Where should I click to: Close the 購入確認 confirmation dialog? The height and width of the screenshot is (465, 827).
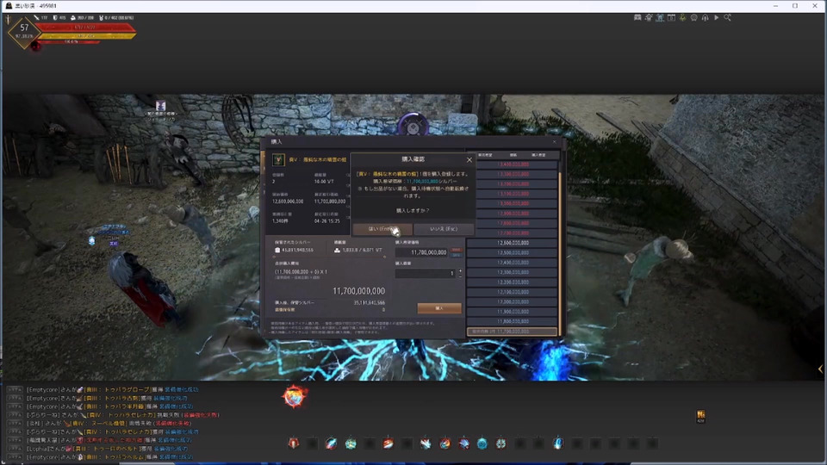[x=469, y=160]
